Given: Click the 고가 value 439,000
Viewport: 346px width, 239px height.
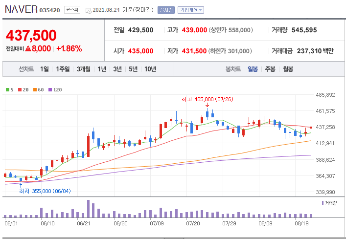Looking at the screenshot, I should pyautogui.click(x=194, y=30).
